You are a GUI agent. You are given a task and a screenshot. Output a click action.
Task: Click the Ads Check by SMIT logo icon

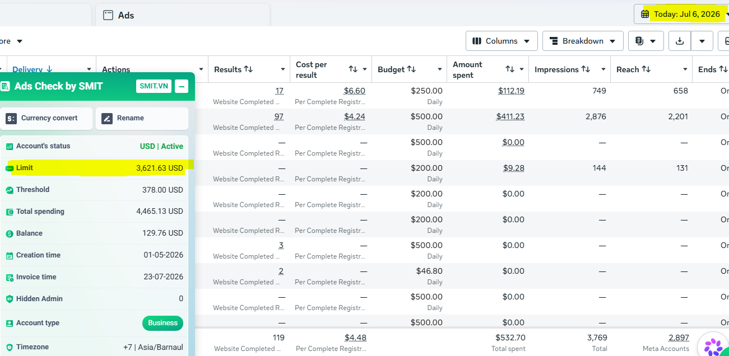point(5,86)
